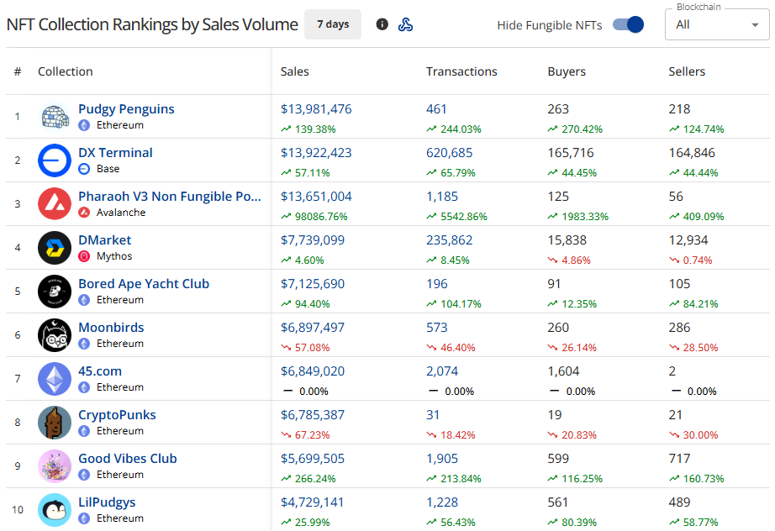Image resolution: width=775 pixels, height=531 pixels.
Task: Open the Blockchain dropdown
Action: (x=719, y=24)
